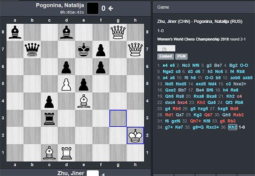Click the white queen on h7
Image resolution: width=255 pixels, height=176 pixels.
click(135, 50)
